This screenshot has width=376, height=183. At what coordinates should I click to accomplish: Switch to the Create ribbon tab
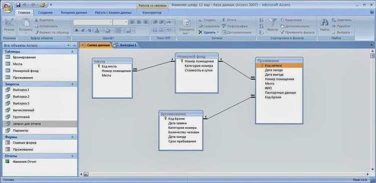tap(45, 13)
